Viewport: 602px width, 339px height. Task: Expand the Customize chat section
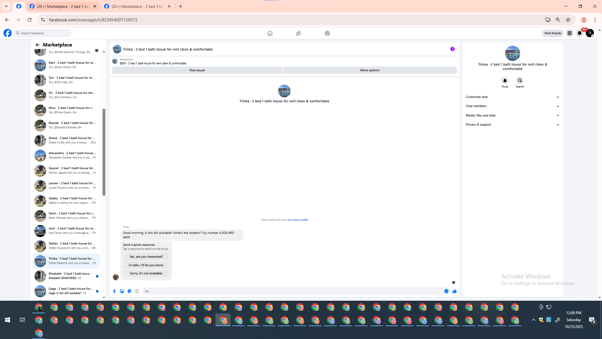[512, 97]
